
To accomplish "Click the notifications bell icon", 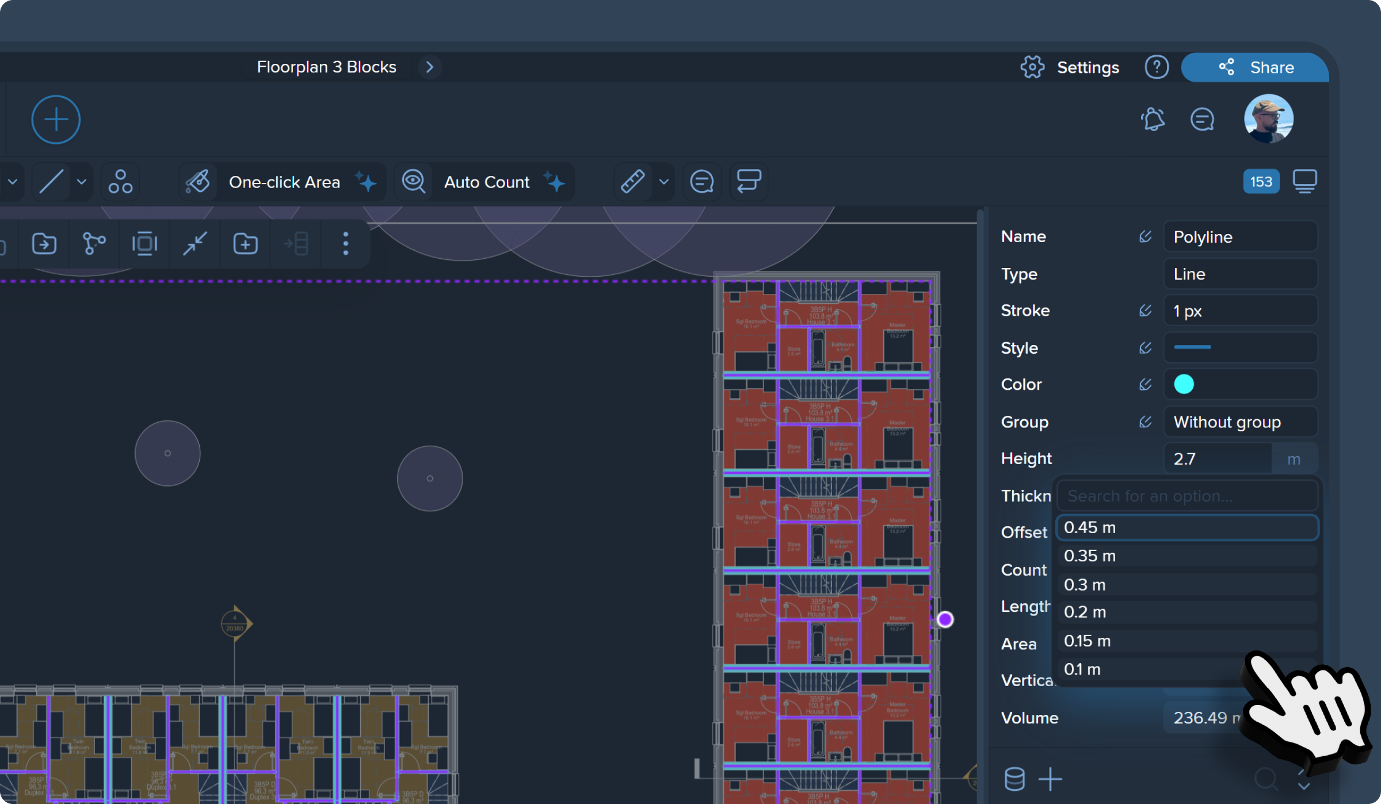I will coord(1153,120).
